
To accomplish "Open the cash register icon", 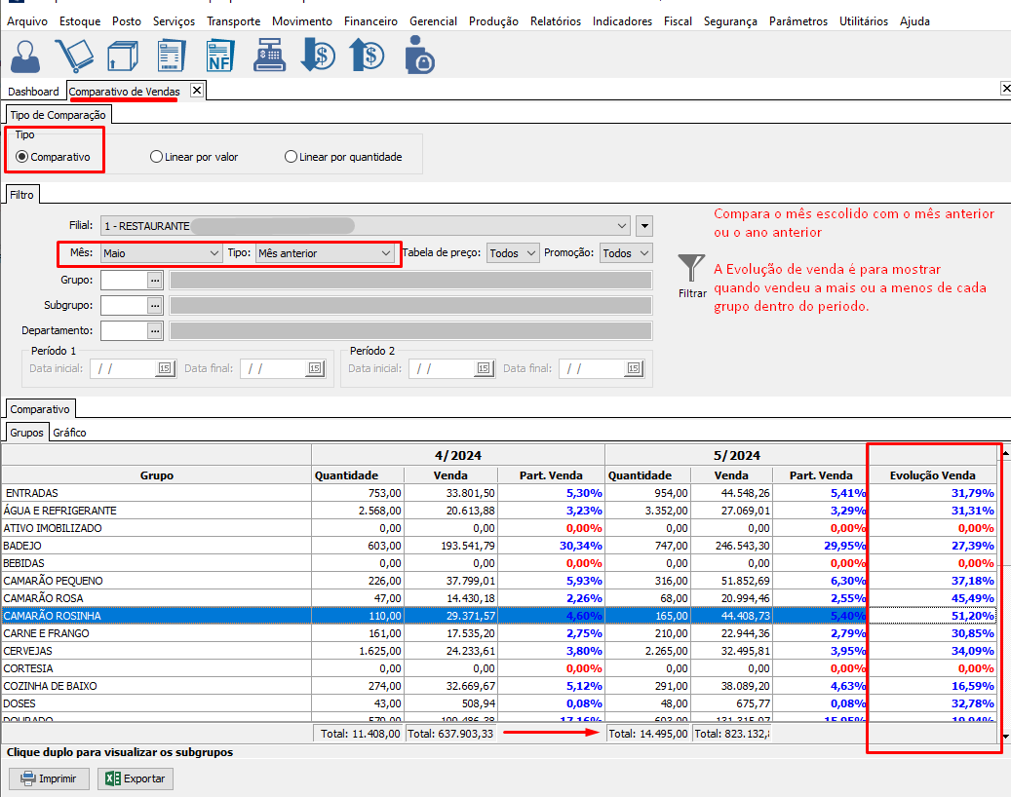I will tap(270, 56).
